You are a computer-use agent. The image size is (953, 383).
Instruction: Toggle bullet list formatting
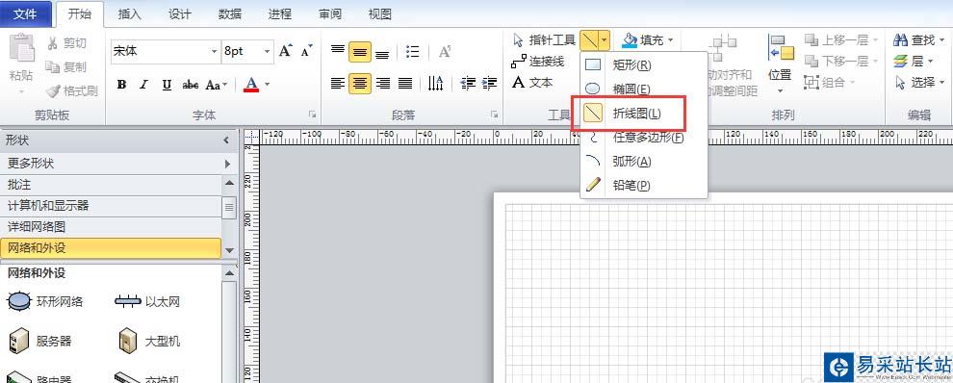tap(413, 52)
